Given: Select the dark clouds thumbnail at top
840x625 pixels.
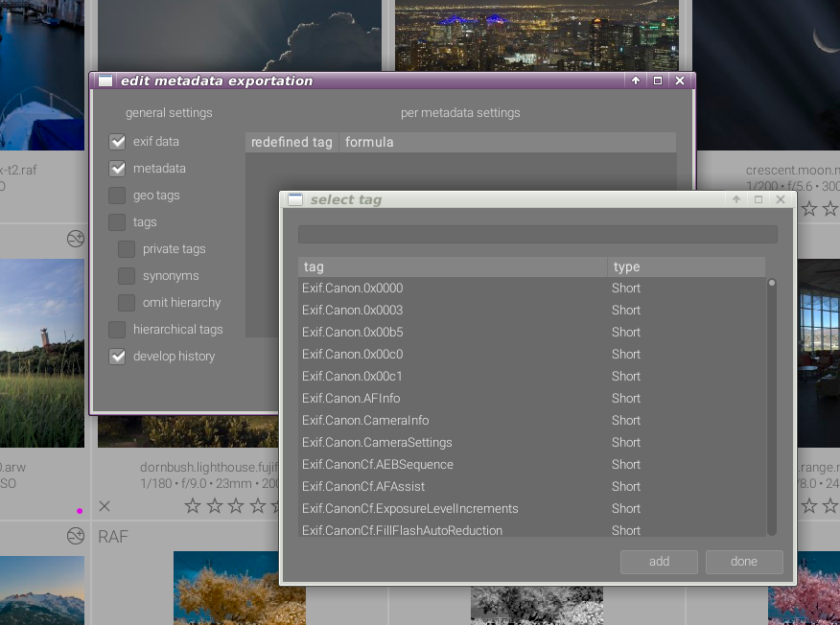Looking at the screenshot, I should click(x=240, y=35).
